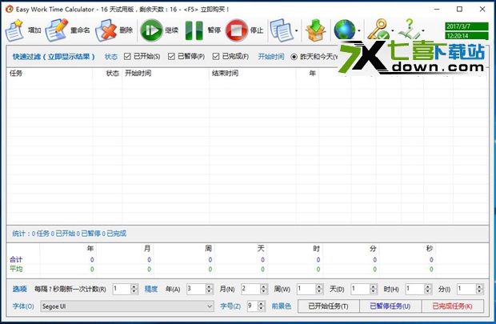Click the 精度 precision label
This screenshot has height=324, width=496.
coord(151,289)
